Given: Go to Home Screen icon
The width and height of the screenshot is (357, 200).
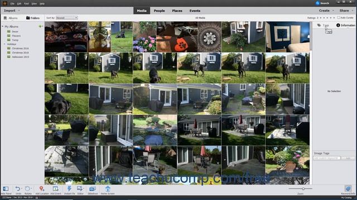Looking at the screenshot, I should [x=108, y=189].
